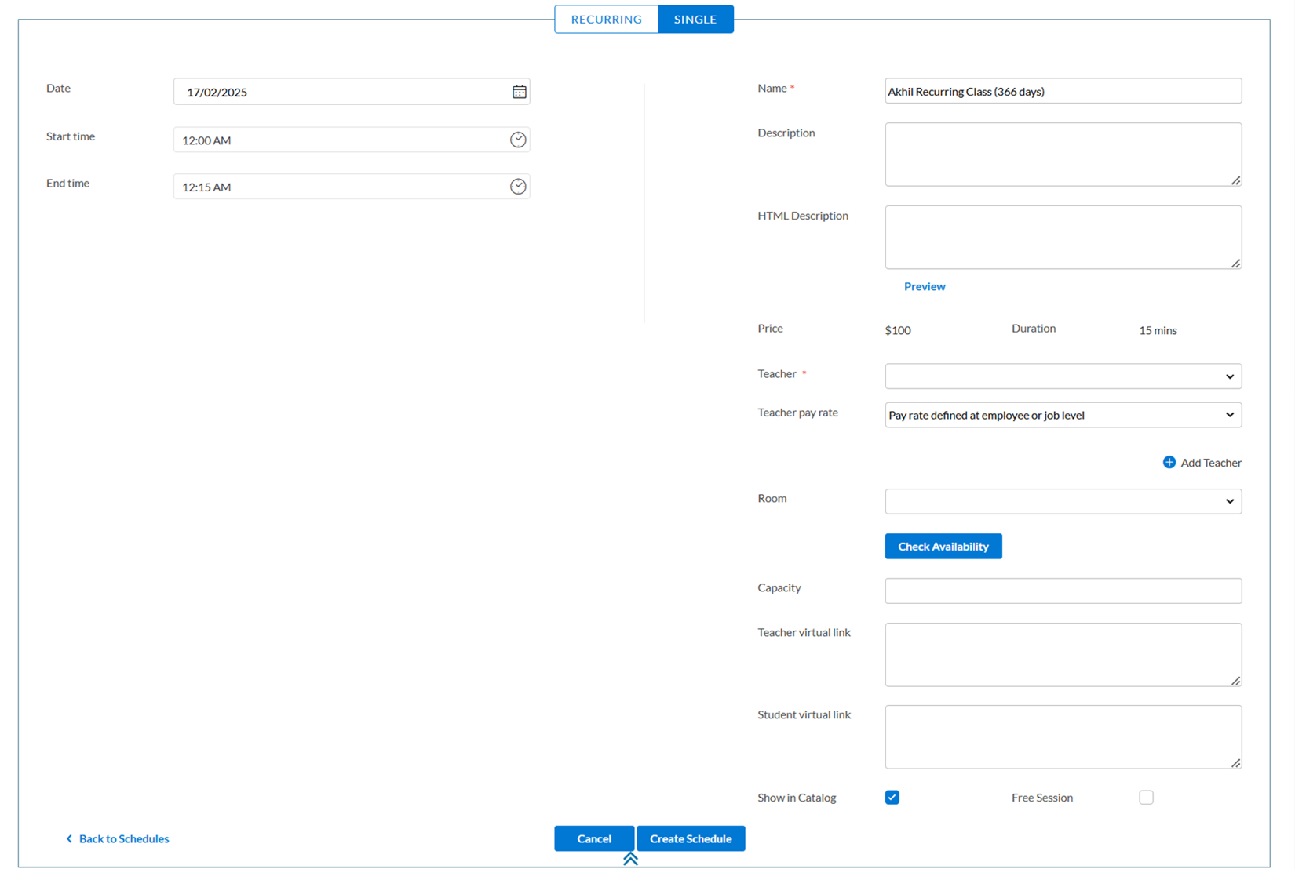Image resolution: width=1295 pixels, height=869 pixels.
Task: Click into the Date field showing 17/02/2025
Action: tap(352, 92)
